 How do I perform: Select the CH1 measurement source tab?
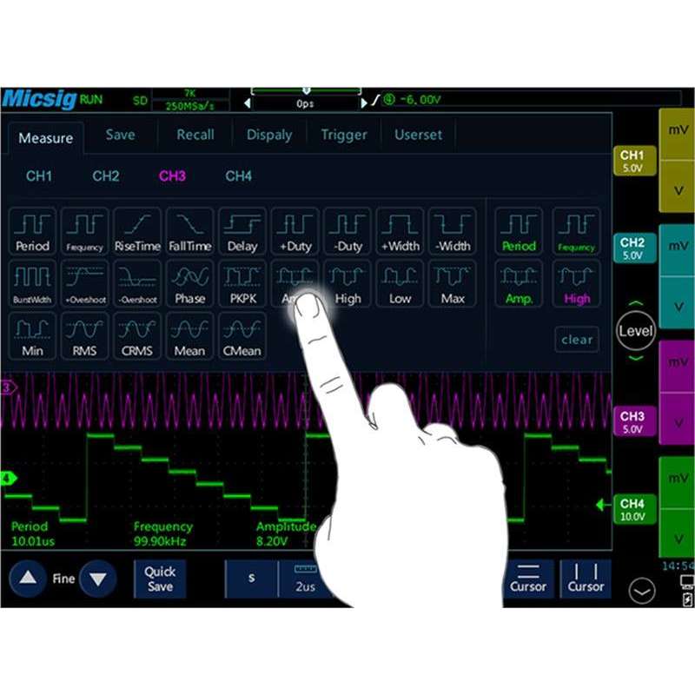click(x=38, y=176)
